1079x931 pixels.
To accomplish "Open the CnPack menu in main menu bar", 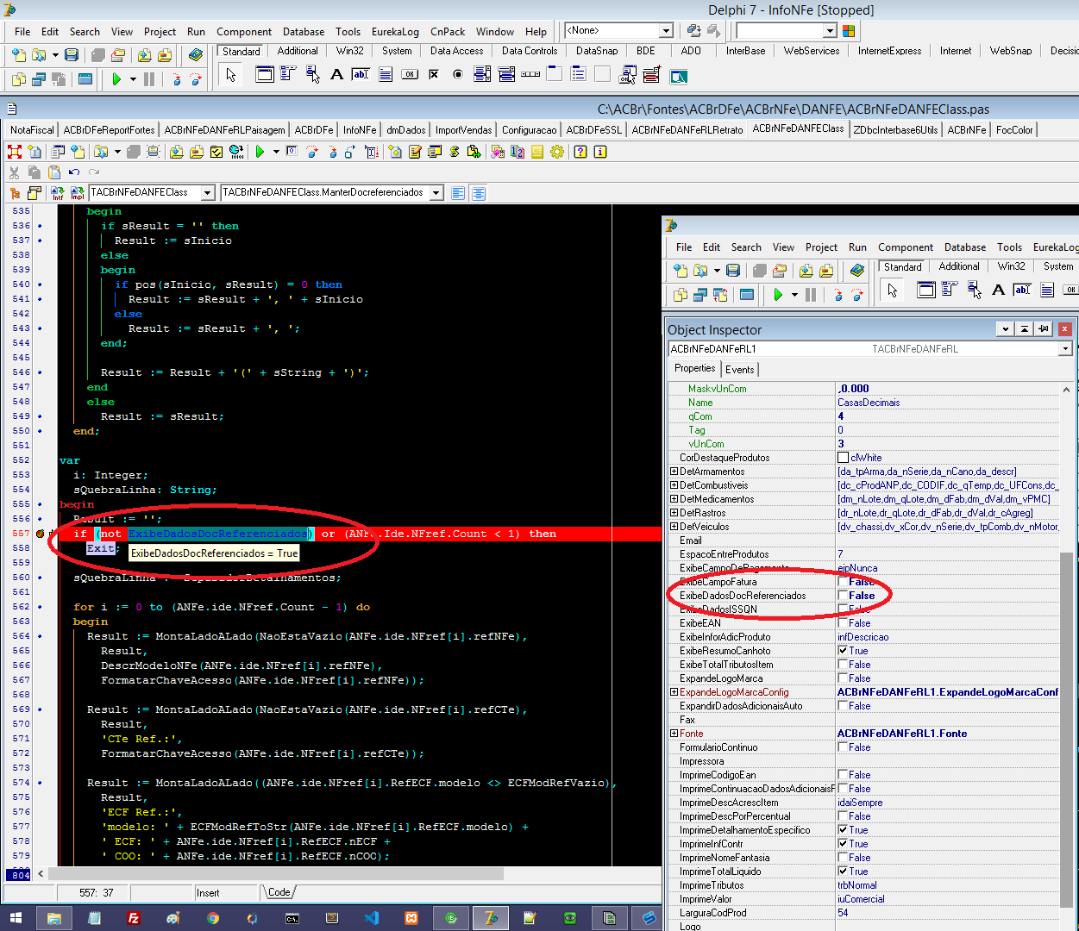I will coord(448,32).
